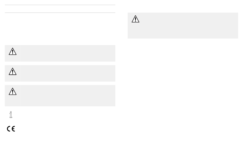
Task: Click the white gap between second and third warning boxes
Action: point(60,83)
